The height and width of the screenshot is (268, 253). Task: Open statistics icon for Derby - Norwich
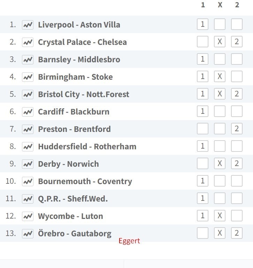tap(28, 164)
